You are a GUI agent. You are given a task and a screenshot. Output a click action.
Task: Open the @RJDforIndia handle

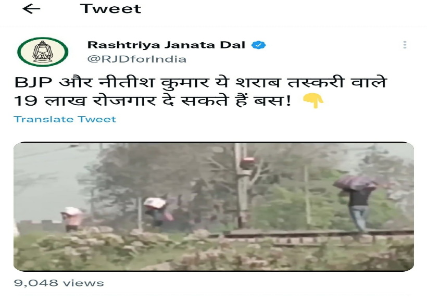(137, 59)
